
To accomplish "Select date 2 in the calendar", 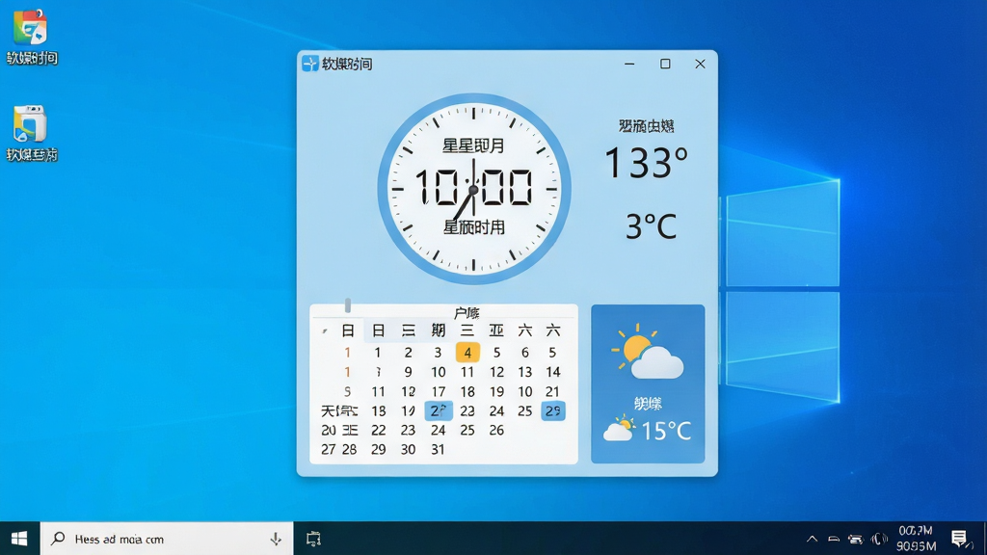I will [408, 353].
